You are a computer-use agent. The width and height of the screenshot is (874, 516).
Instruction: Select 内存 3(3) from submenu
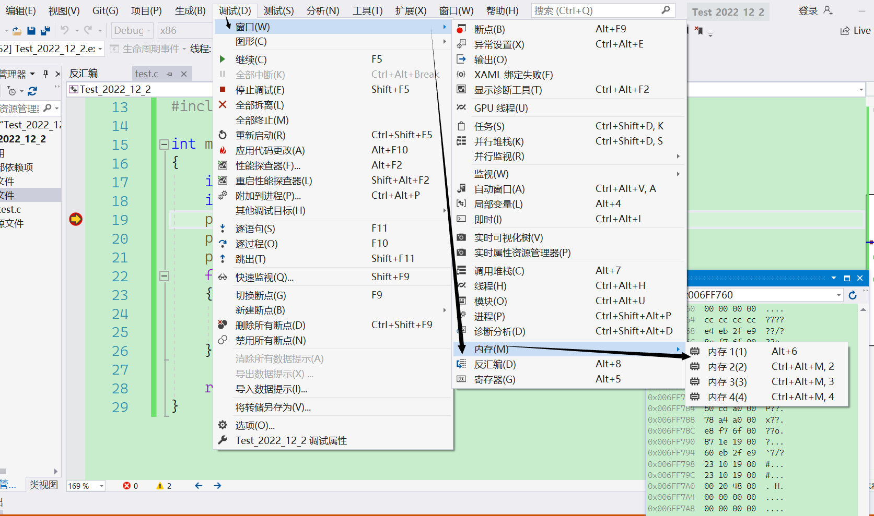pyautogui.click(x=766, y=382)
